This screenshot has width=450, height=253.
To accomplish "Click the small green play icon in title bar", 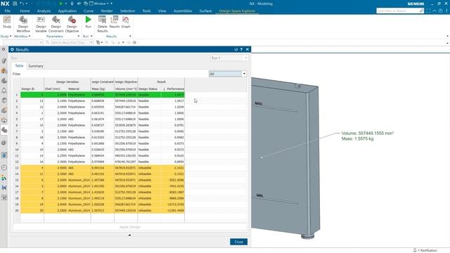I will (61, 4).
